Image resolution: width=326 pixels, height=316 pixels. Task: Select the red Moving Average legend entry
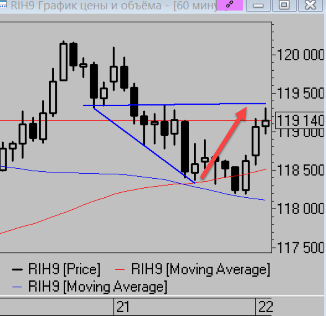click(192, 270)
